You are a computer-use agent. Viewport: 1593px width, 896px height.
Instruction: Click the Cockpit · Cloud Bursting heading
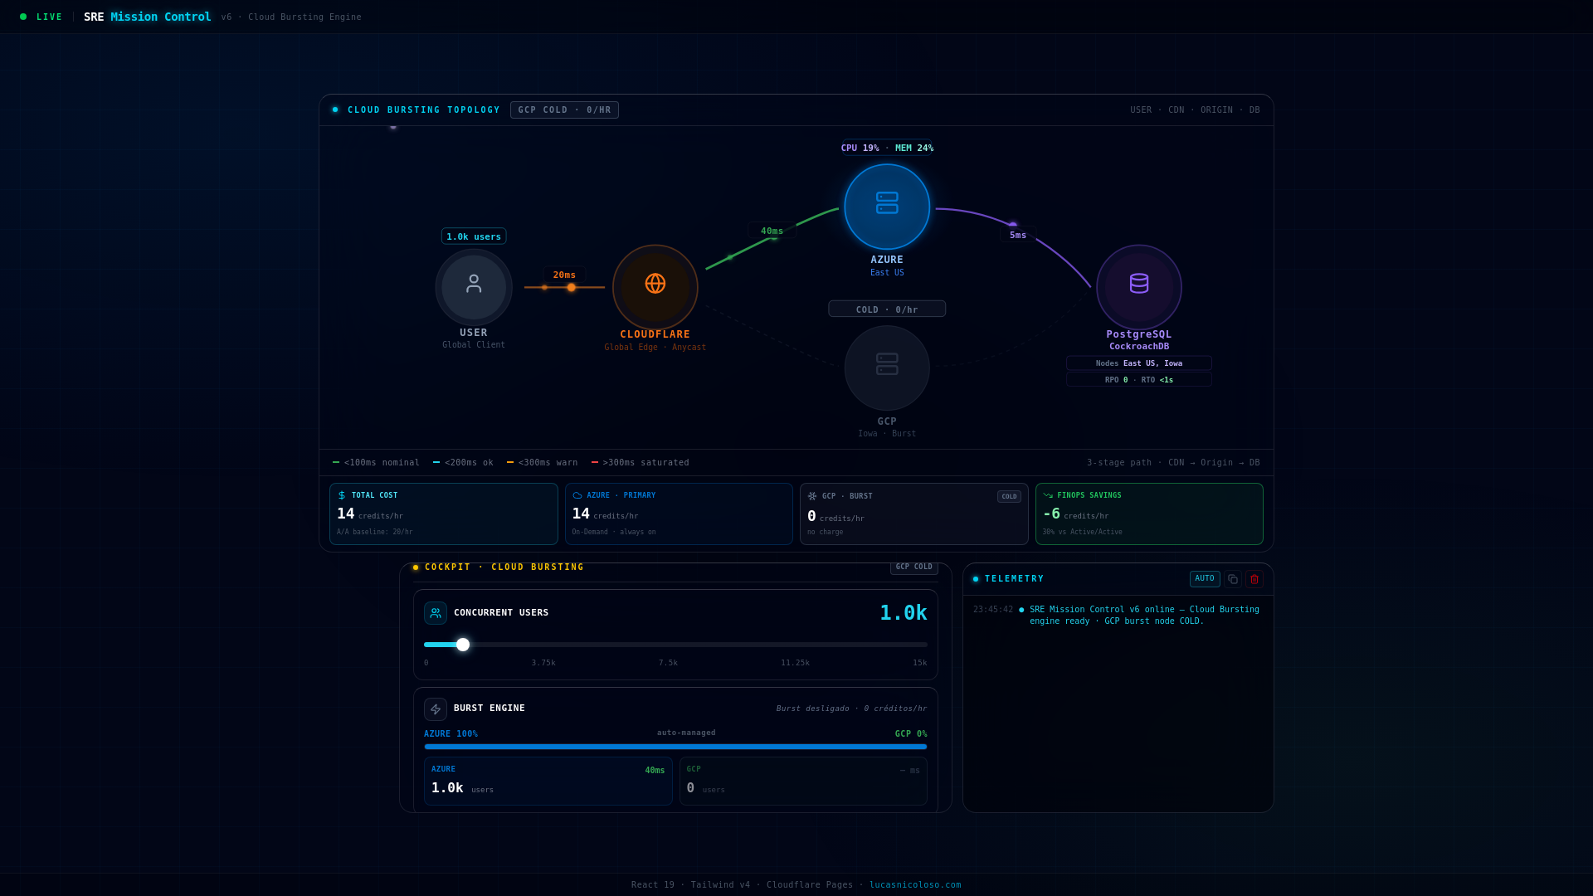tap(504, 567)
